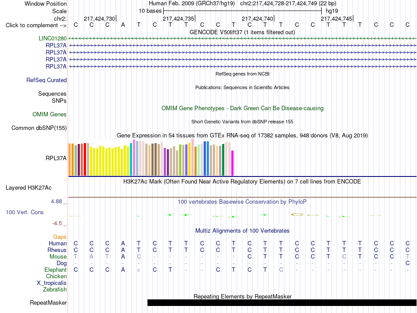The image size is (417, 313).
Task: Click the cyan GTEx expression bar
Action: point(131,159)
